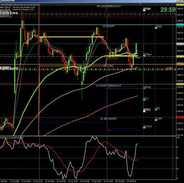Viewport: 184px width, 183px height.
Task: Select the H4 LONG BREAKOUT level label
Action: 109,6
